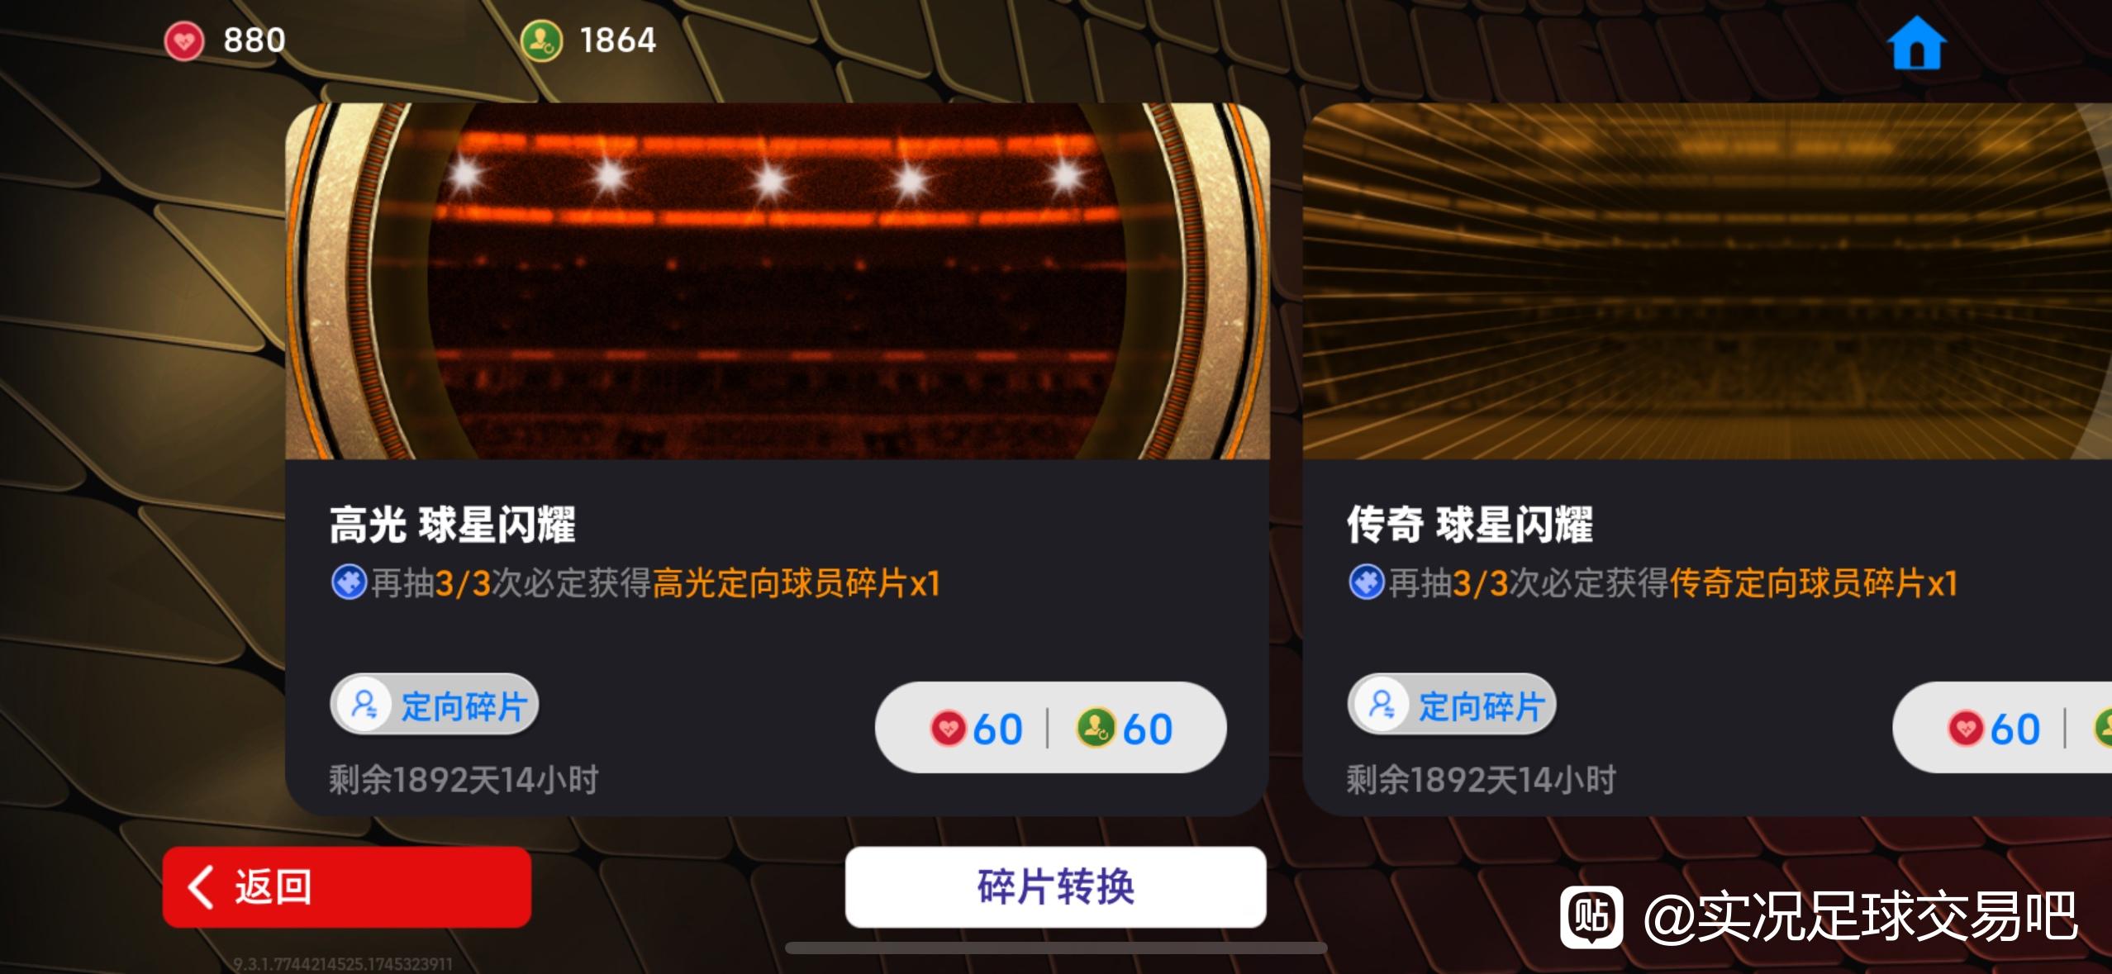The height and width of the screenshot is (974, 2112).
Task: Tap the player icon in the 传奇 定向碎片 button
Action: pyautogui.click(x=1382, y=705)
